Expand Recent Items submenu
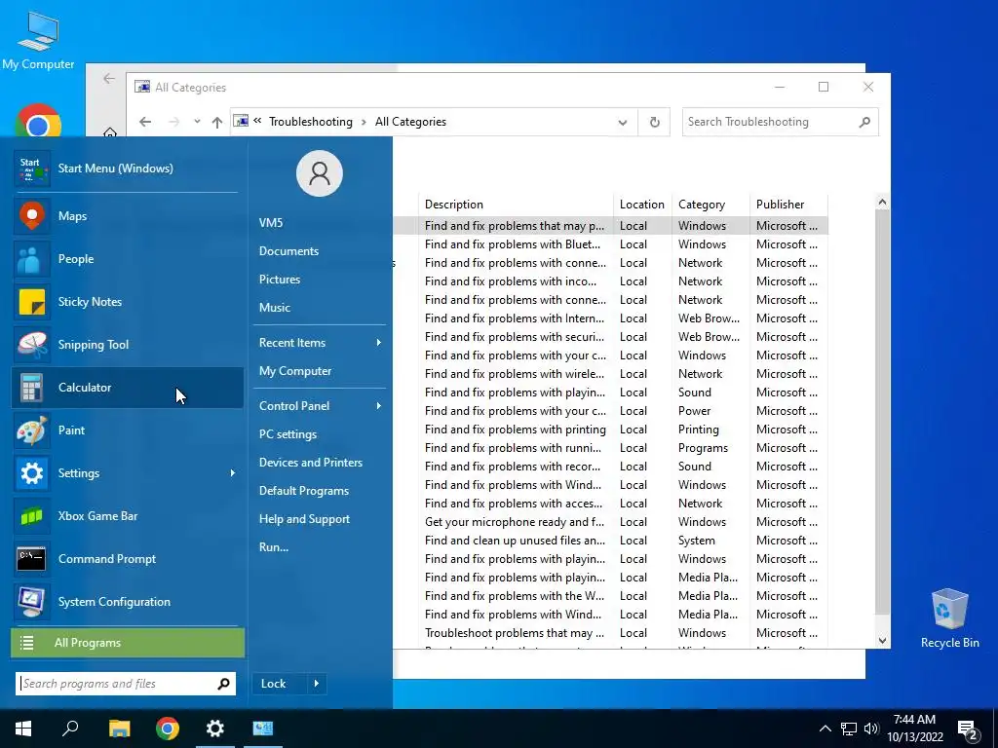This screenshot has height=748, width=998. tap(379, 343)
